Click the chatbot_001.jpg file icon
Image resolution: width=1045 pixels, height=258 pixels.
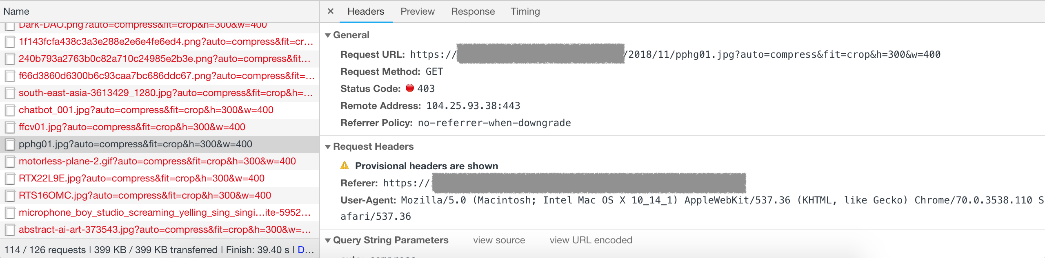(10, 110)
